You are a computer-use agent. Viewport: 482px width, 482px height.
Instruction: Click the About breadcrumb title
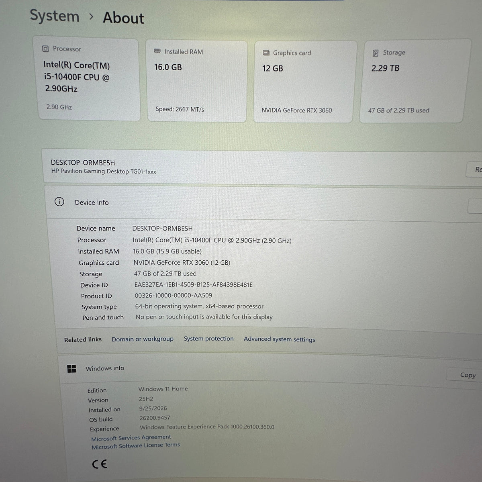[x=123, y=18]
